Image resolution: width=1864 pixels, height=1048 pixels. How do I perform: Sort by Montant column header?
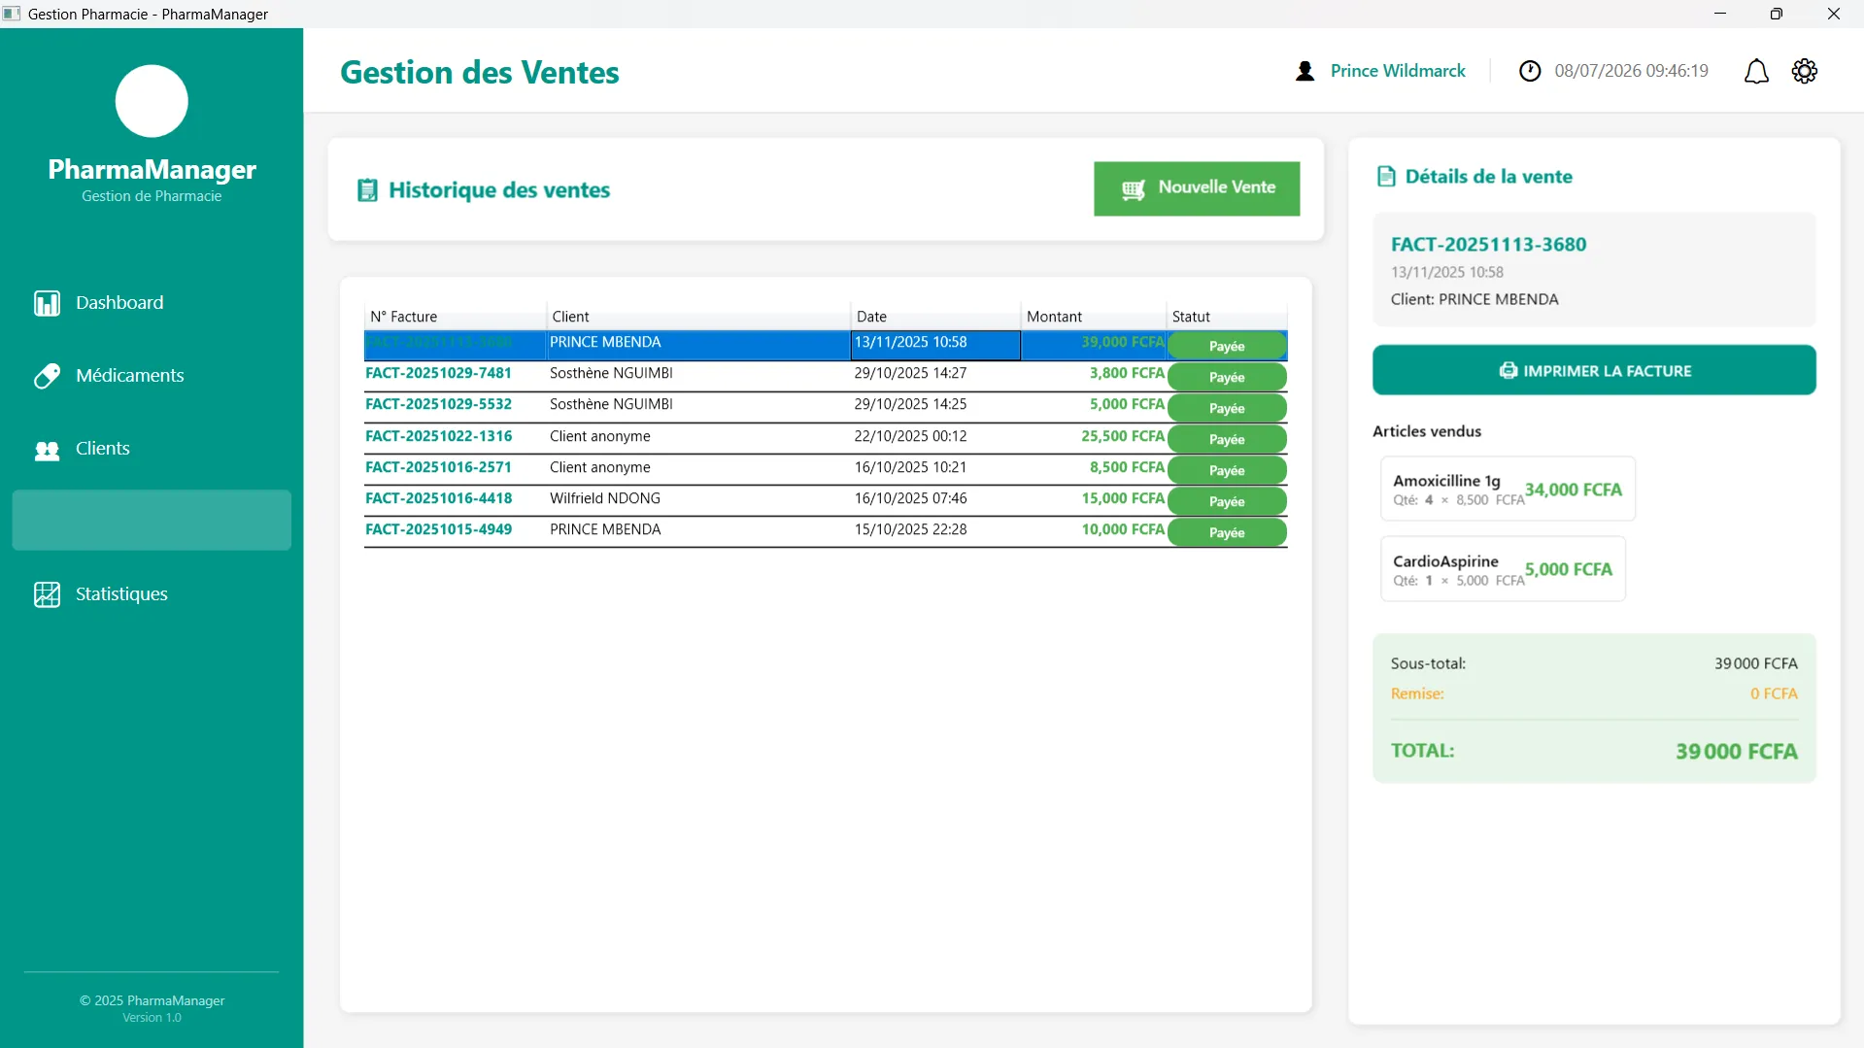click(1093, 317)
